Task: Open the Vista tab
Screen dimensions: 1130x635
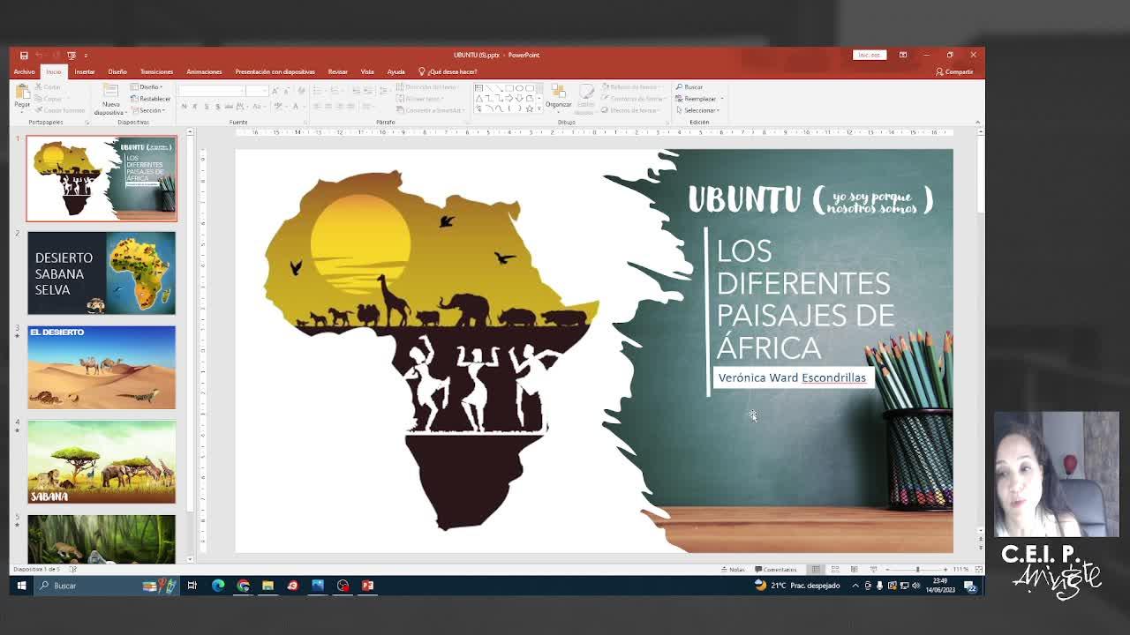Action: click(367, 71)
